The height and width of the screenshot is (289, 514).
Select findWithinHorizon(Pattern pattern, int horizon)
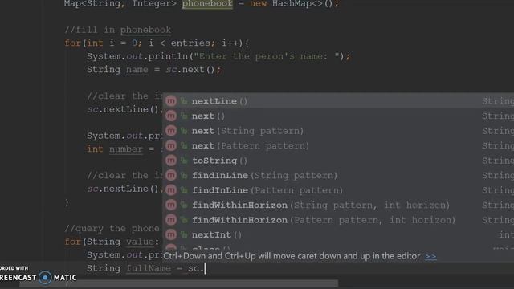(338, 220)
